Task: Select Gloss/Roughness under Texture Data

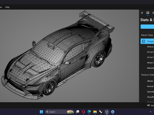Action: pyautogui.click(x=150, y=97)
